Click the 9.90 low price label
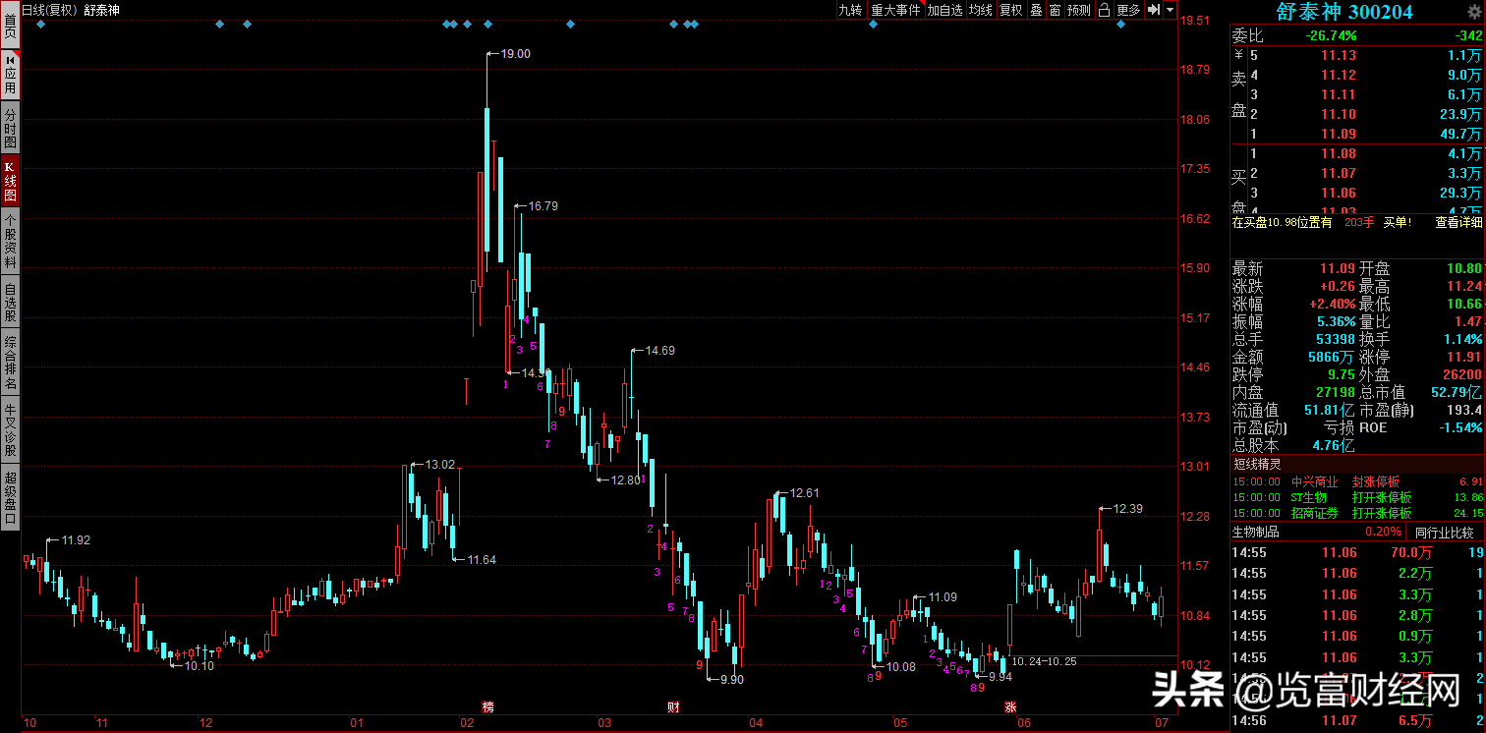 (732, 680)
